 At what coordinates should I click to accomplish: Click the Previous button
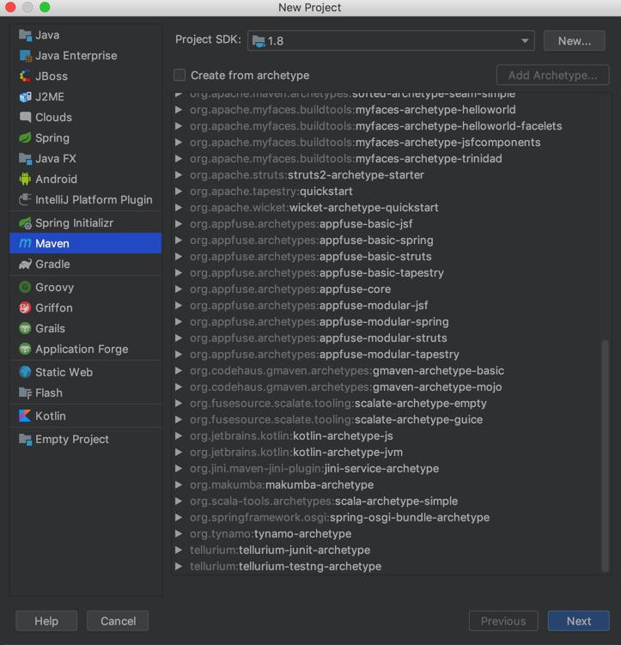click(503, 621)
